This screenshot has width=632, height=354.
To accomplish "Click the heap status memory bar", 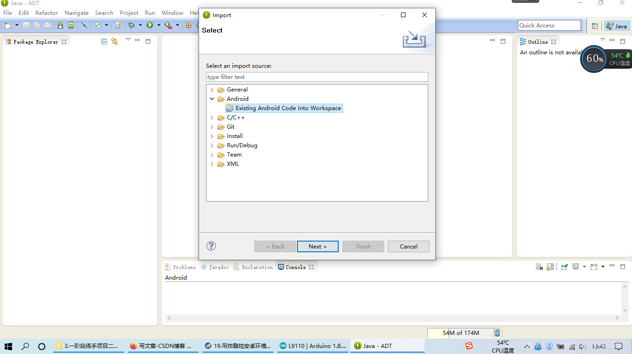I will click(461, 333).
